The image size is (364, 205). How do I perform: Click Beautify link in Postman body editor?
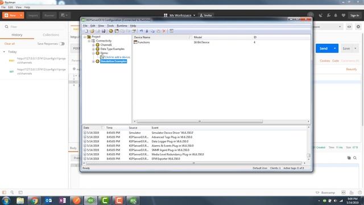(x=351, y=69)
